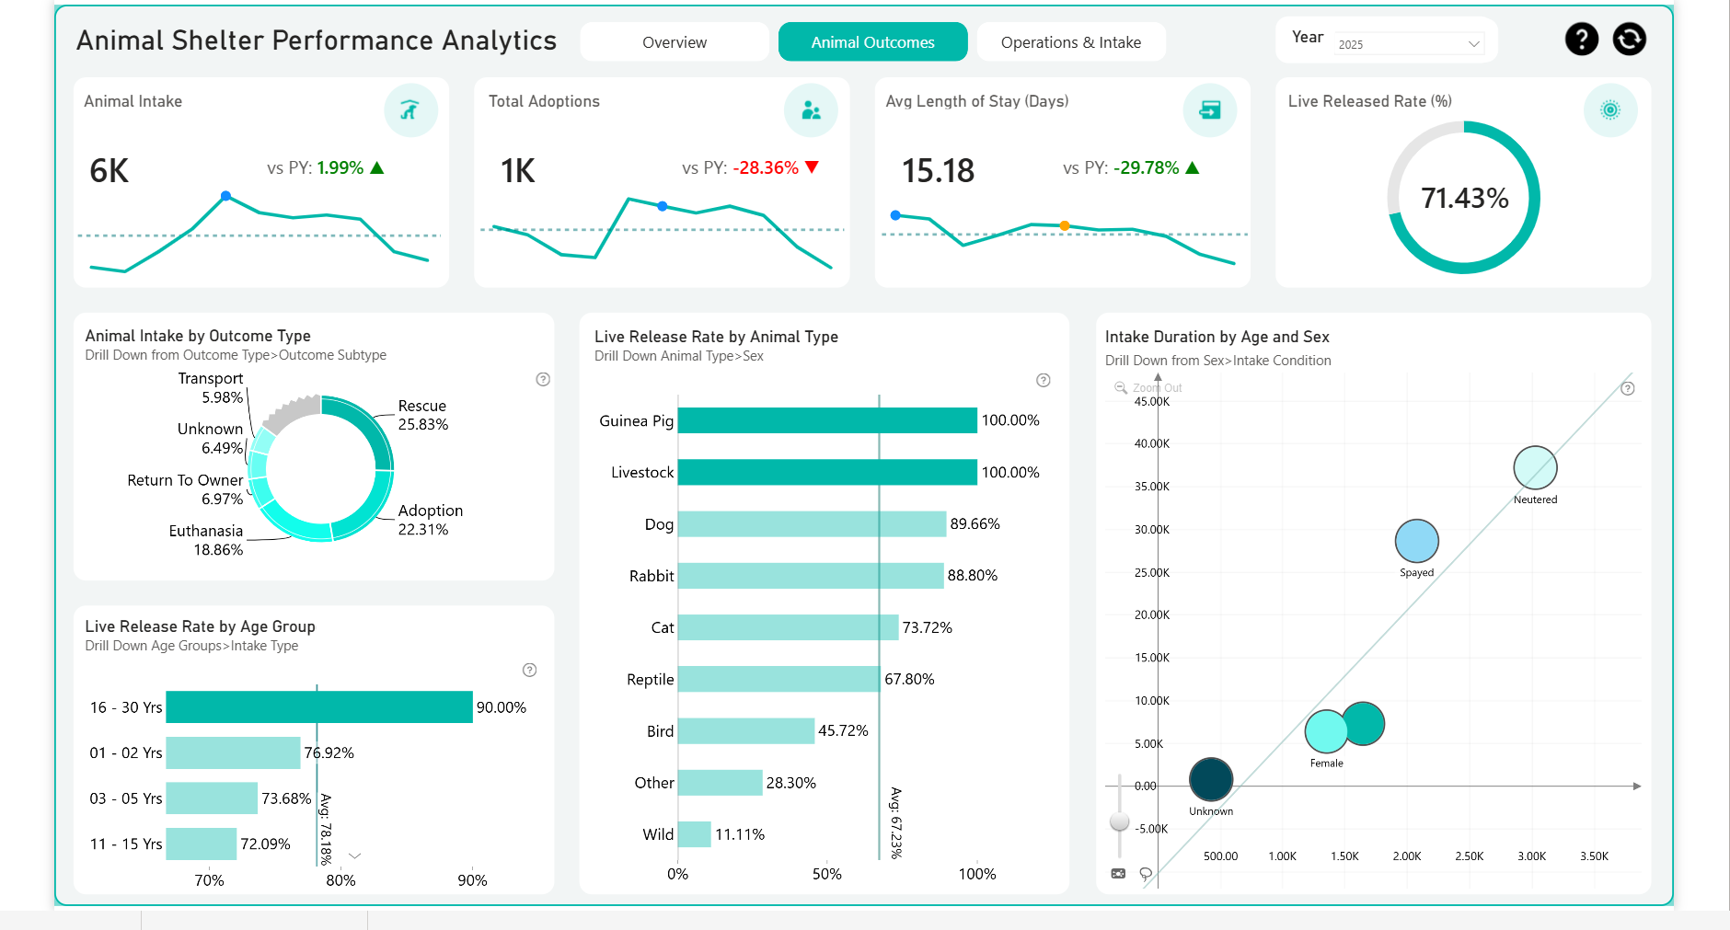Select the Animal Outcomes button
1730x930 pixels.
coord(872,41)
